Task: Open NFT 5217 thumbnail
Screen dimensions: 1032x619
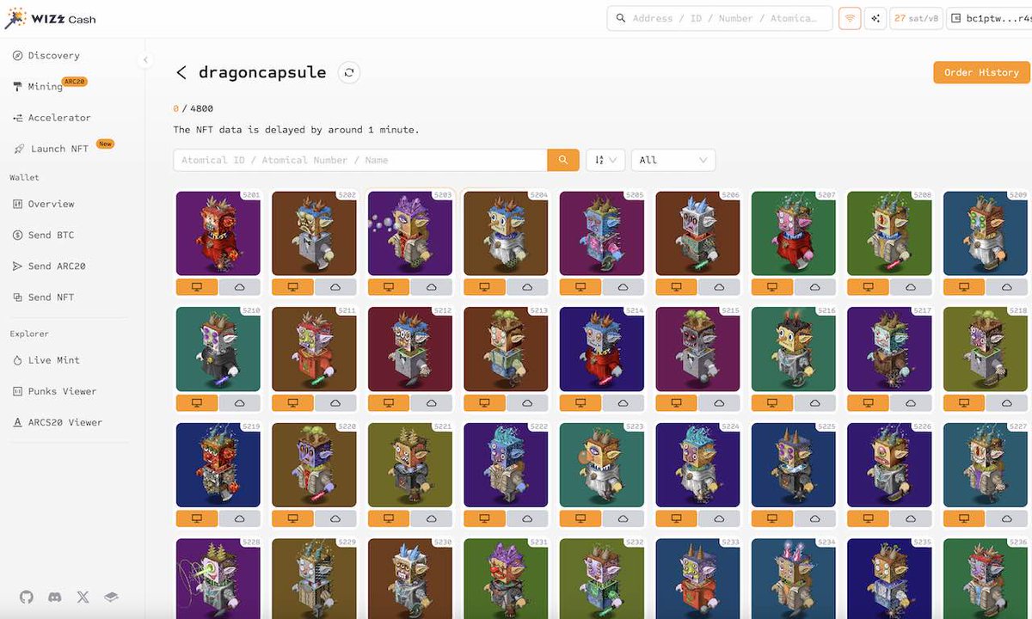Action: (x=889, y=349)
